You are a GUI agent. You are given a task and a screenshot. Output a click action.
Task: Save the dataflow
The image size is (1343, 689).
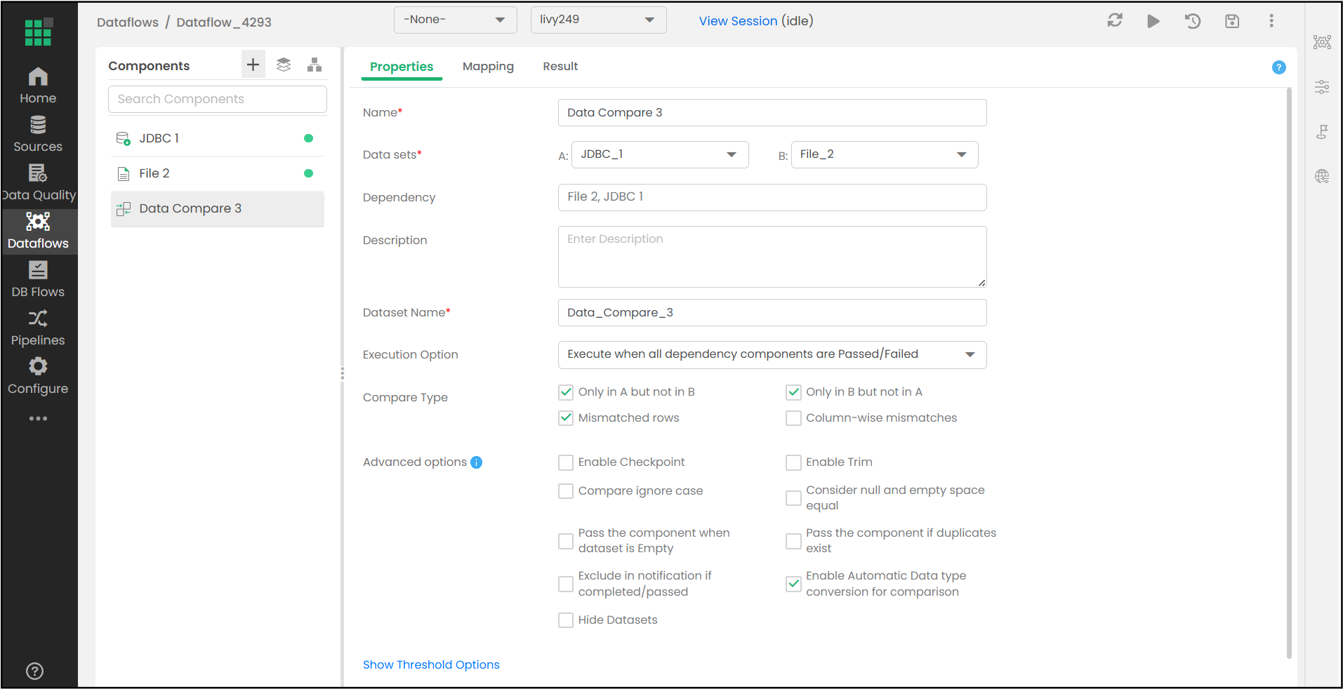coord(1232,21)
